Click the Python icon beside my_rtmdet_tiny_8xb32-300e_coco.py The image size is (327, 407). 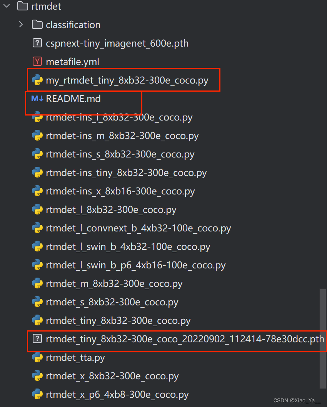pyautogui.click(x=37, y=80)
